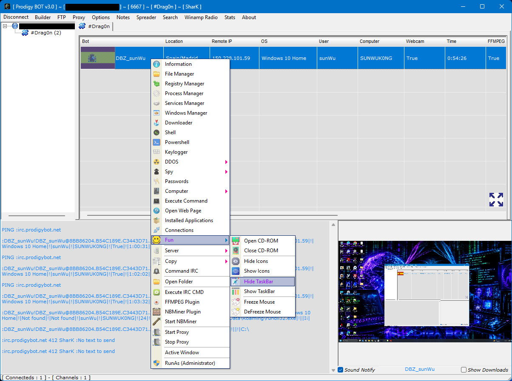Select the Show Icons eye icon
This screenshot has height=381, width=512.
coord(236,271)
